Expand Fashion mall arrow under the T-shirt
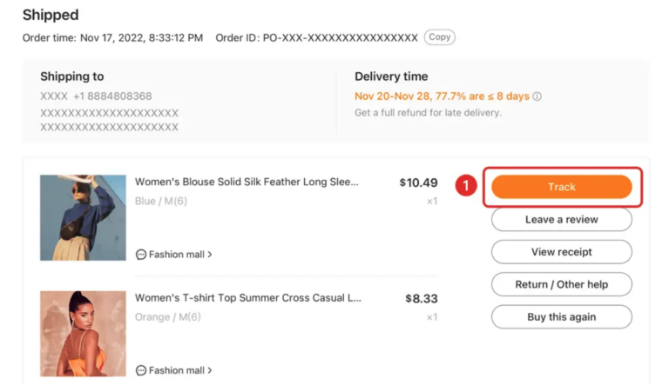Viewport: 669px width, 385px height. click(210, 370)
